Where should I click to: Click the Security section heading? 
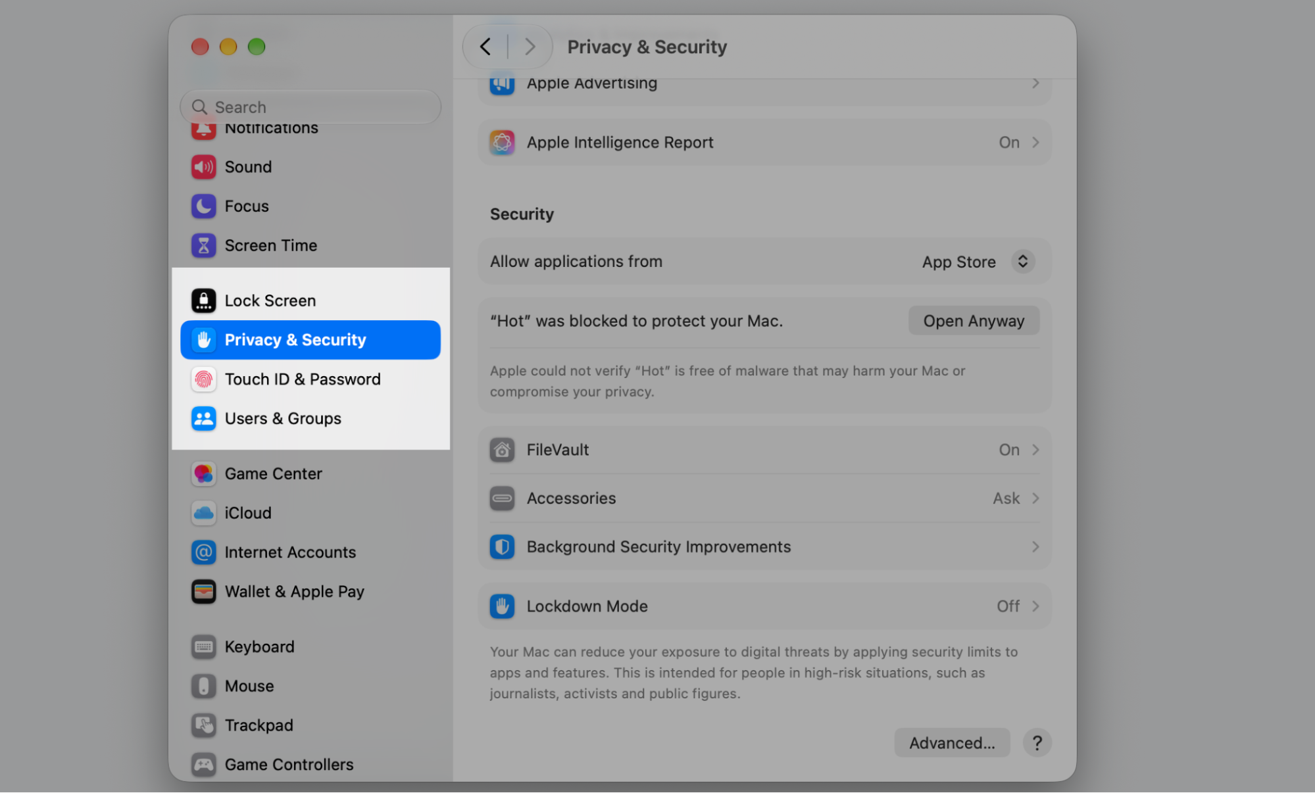point(522,214)
